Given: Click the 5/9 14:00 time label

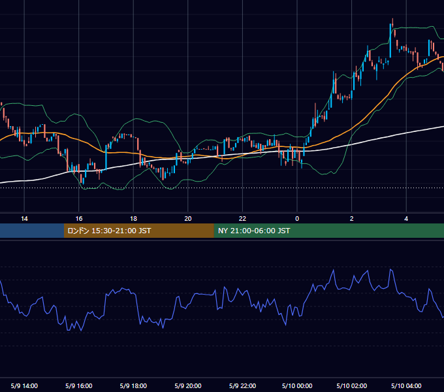Looking at the screenshot, I should point(24,385).
